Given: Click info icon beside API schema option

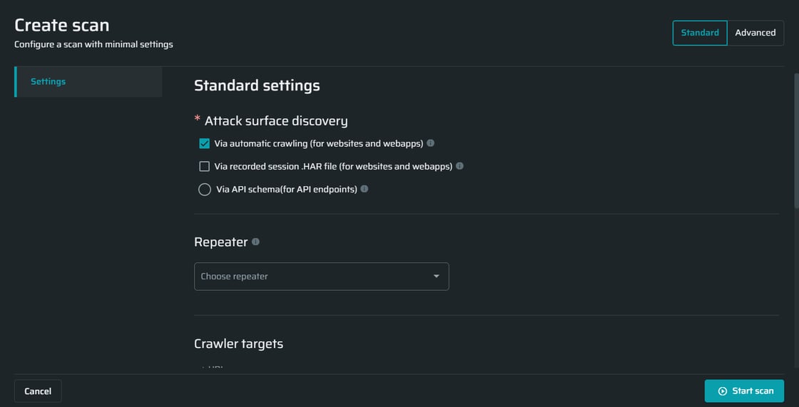Looking at the screenshot, I should tap(365, 189).
